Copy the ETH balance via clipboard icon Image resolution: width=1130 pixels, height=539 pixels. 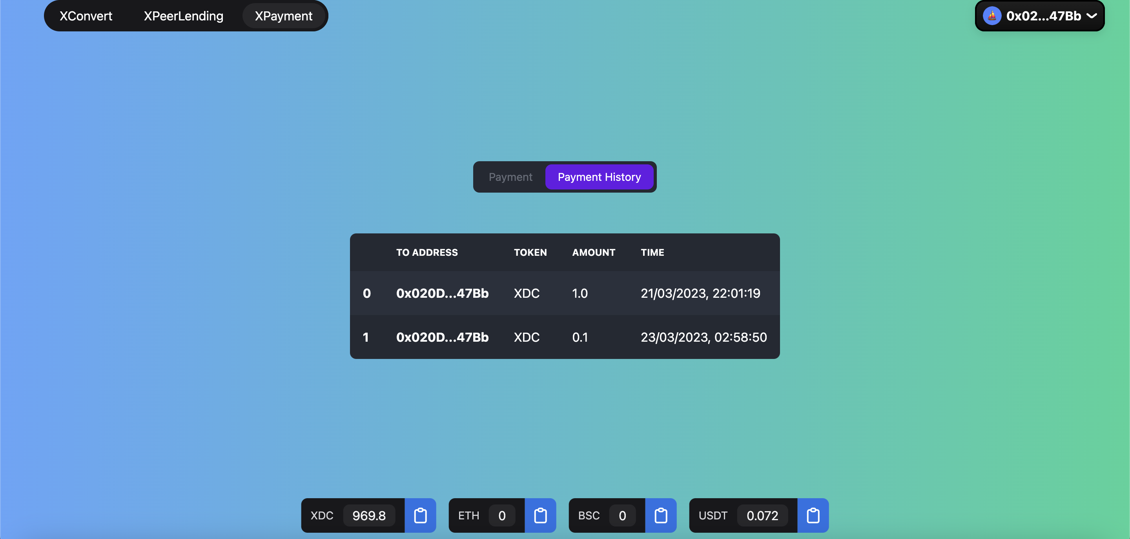[540, 515]
